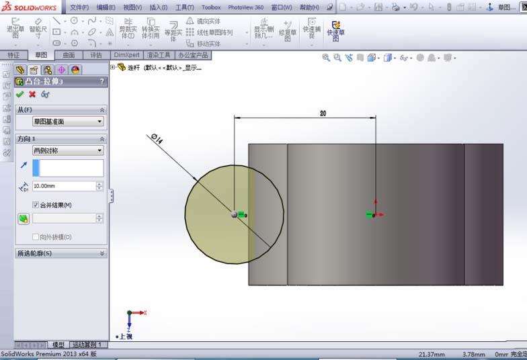527x360 pixels.
Task: Click the green checkmark to accept extrude
Action: (20, 94)
